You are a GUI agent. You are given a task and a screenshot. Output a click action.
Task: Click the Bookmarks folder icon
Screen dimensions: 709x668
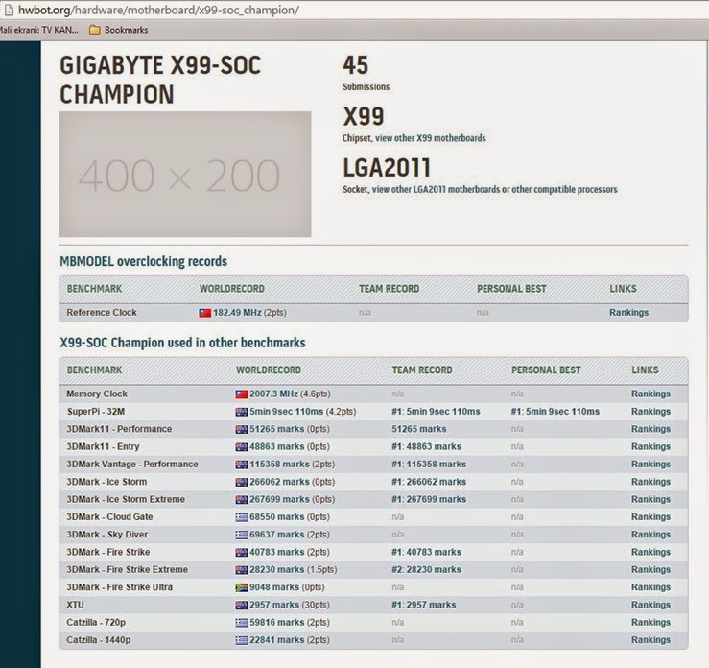[x=95, y=30]
